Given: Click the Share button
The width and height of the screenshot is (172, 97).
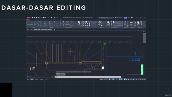Looking at the screenshot, I should click(56, 18).
